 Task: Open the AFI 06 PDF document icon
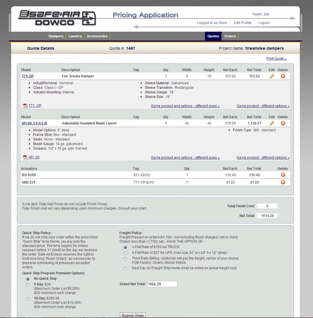[x=25, y=158]
